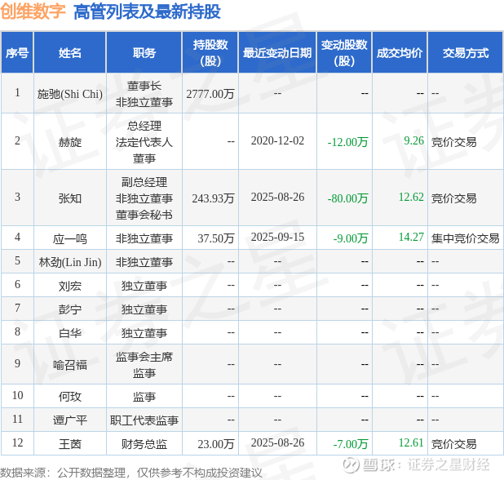
Task: Click the 副总经理 position in row 3
Action: point(144,182)
